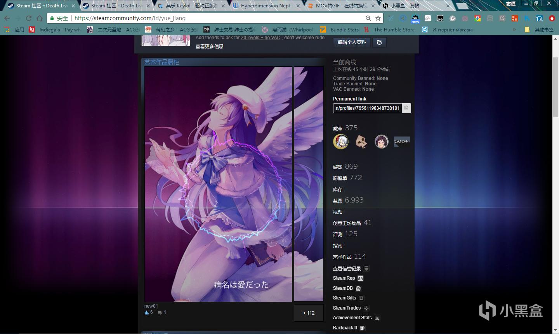Select the 500+ games badge
The height and width of the screenshot is (334, 559).
pyautogui.click(x=402, y=142)
